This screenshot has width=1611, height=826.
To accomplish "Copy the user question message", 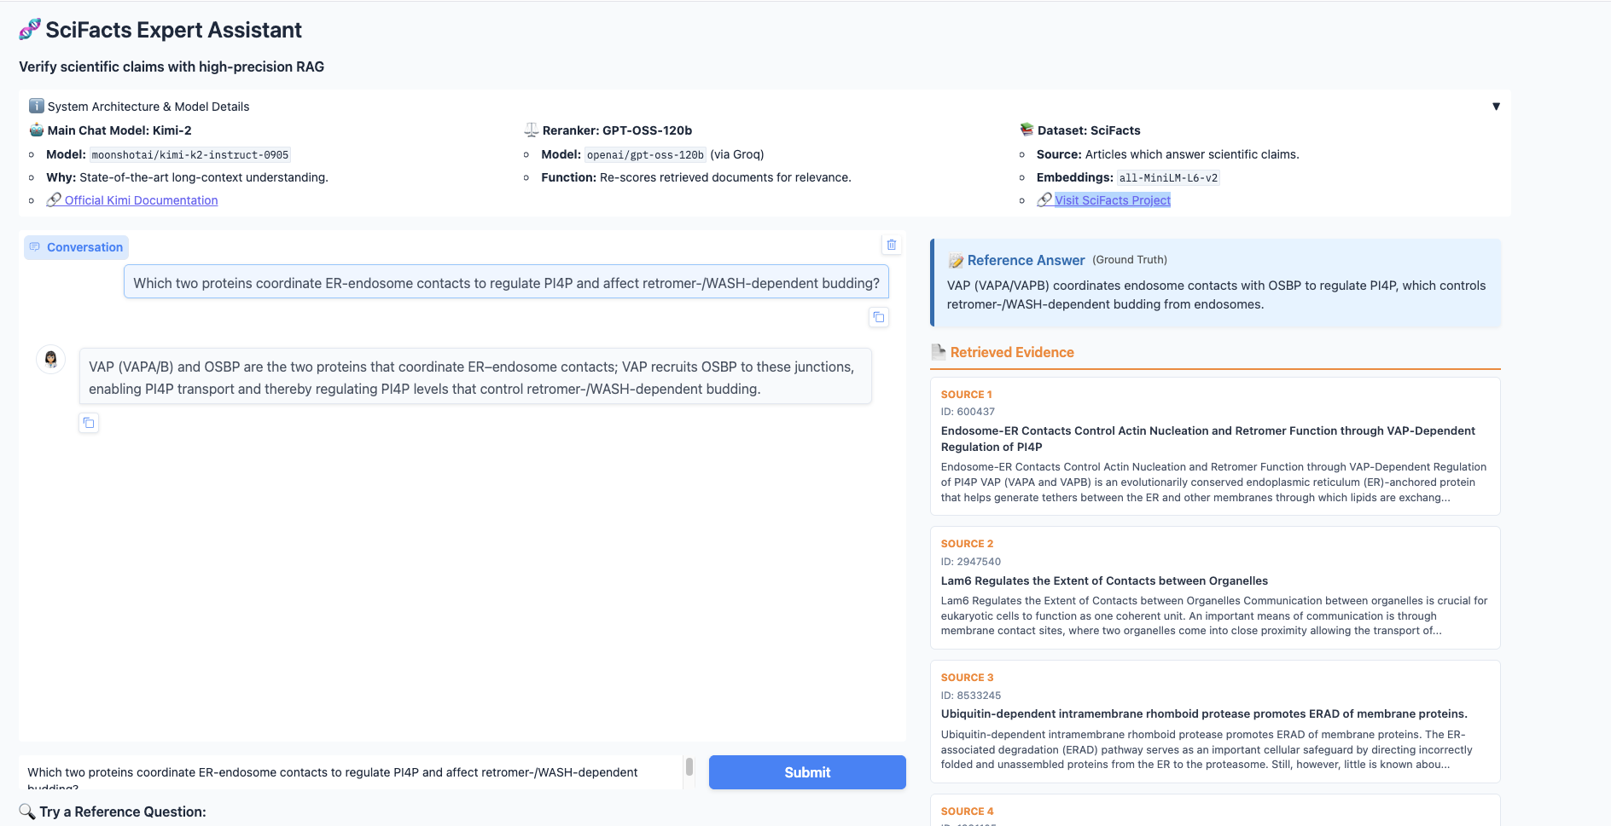I will (878, 317).
